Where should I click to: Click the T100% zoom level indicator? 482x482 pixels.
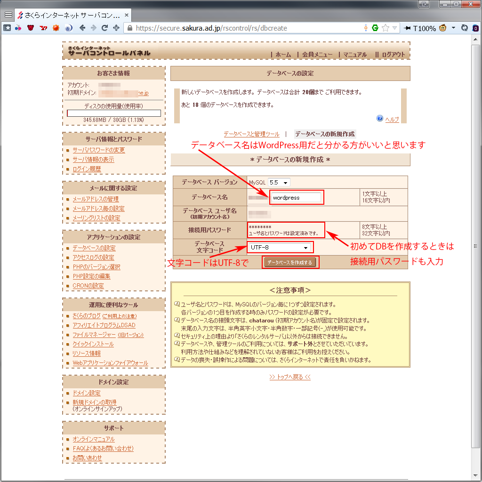coord(424,29)
